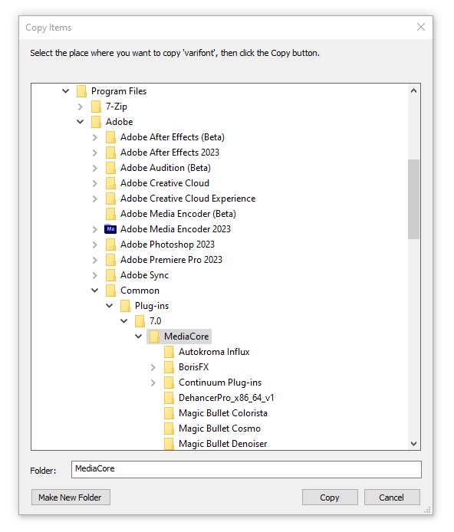The image size is (454, 532).
Task: Expand Adobe Creative Cloud node
Action: coord(94,183)
